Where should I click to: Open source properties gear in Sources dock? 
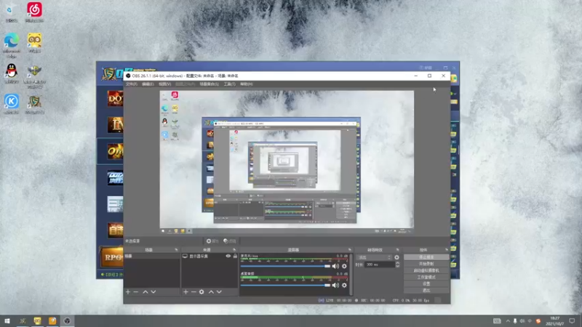(x=202, y=292)
